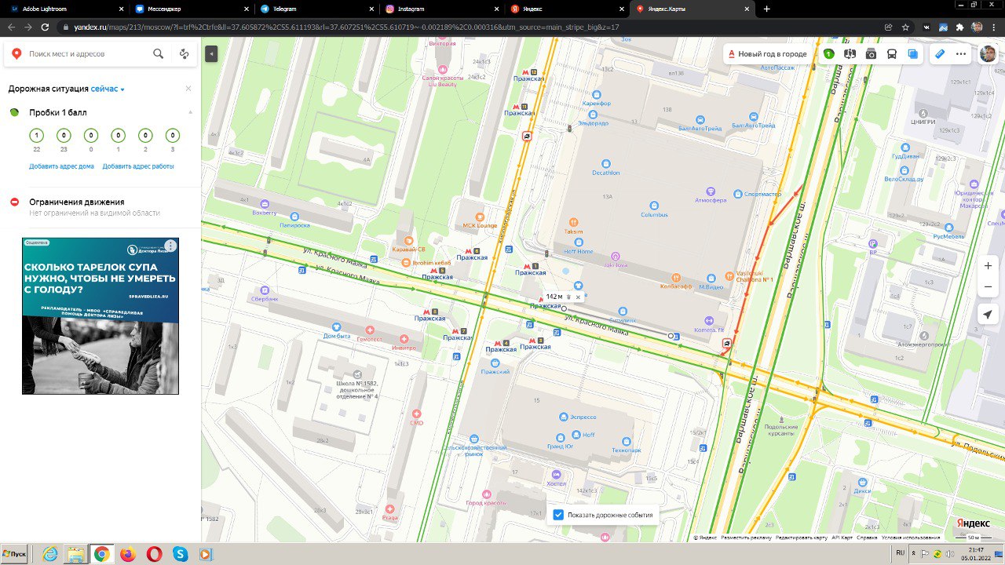Click 'Условия использования' footer link
This screenshot has height=565, width=1005.
pyautogui.click(x=911, y=538)
